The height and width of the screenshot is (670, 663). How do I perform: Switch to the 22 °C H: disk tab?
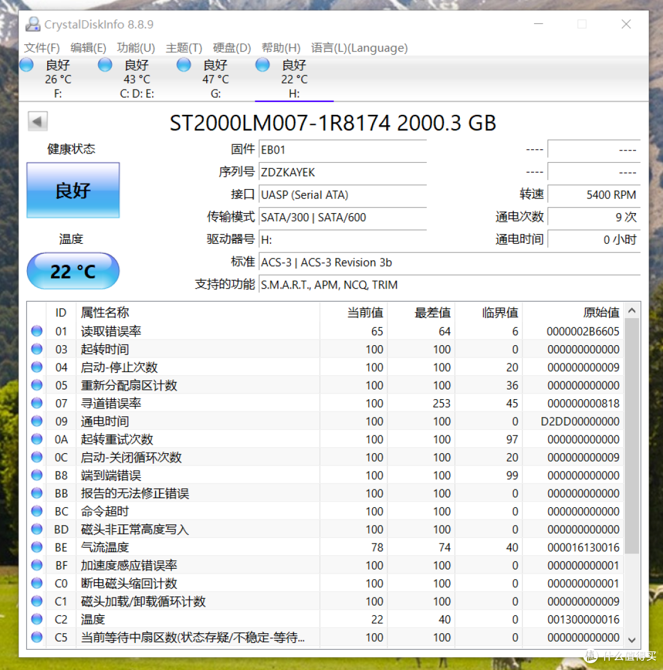pos(294,79)
